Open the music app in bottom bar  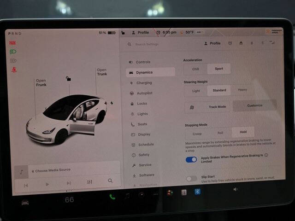128,196
